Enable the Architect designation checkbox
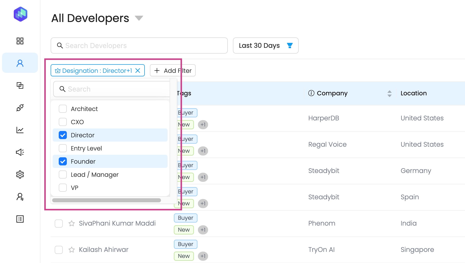The image size is (465, 263). click(x=63, y=109)
